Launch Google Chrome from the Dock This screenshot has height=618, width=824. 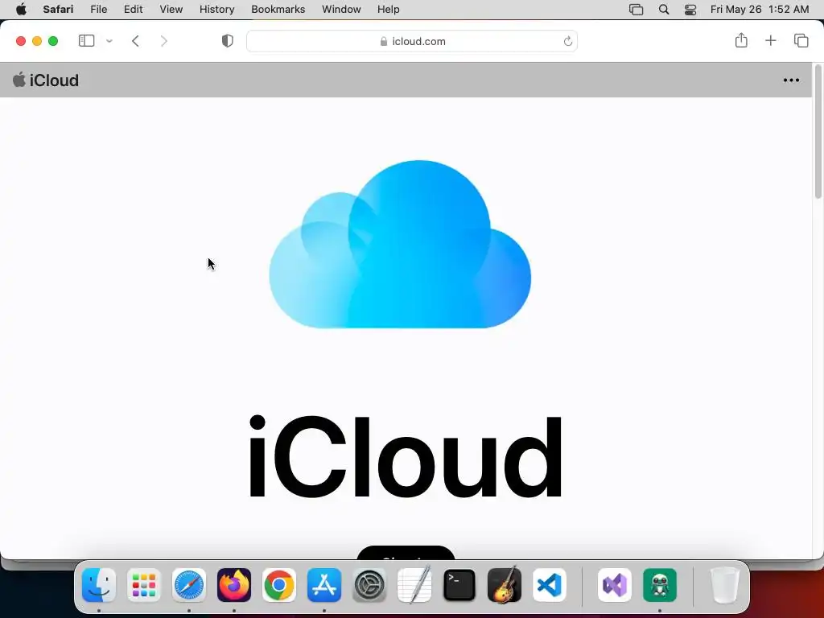pos(279,585)
